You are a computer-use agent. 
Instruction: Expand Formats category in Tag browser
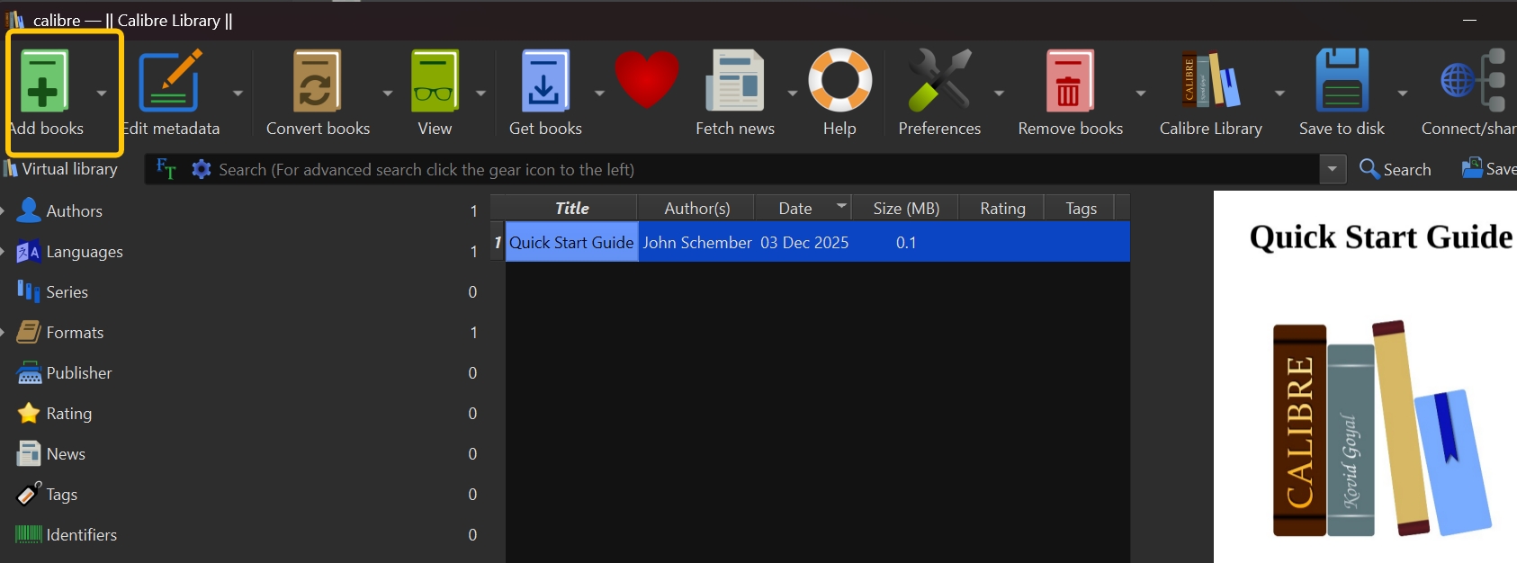(4, 332)
